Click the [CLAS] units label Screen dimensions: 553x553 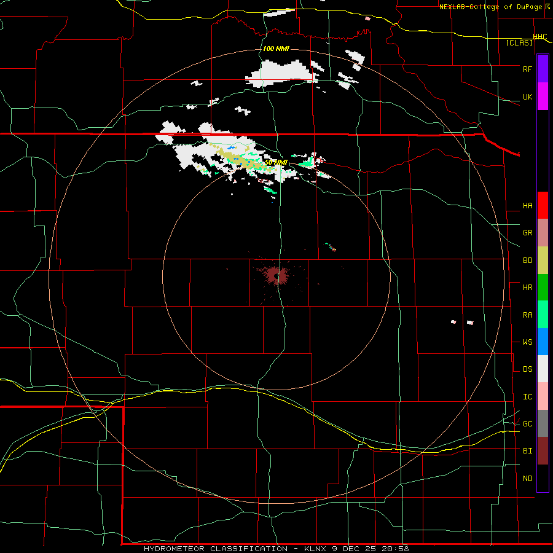tap(519, 42)
